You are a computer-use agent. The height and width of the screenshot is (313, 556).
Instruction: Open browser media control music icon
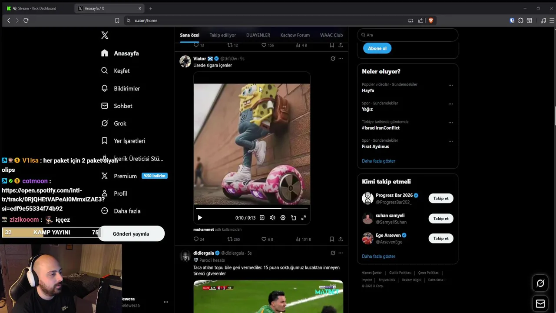543,20
